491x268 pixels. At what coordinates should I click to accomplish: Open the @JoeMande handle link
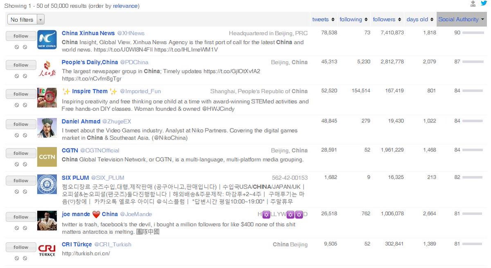point(136,214)
